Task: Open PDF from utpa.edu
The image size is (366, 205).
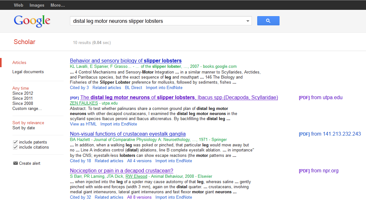Action: click(x=321, y=98)
